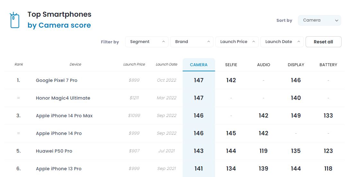Expand the Launch Date filter
The width and height of the screenshot is (347, 177).
tap(282, 42)
